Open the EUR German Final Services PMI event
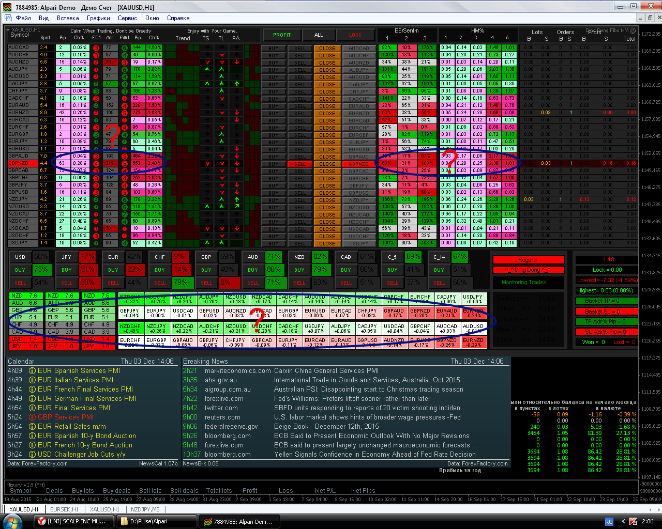The image size is (662, 529). click(87, 398)
